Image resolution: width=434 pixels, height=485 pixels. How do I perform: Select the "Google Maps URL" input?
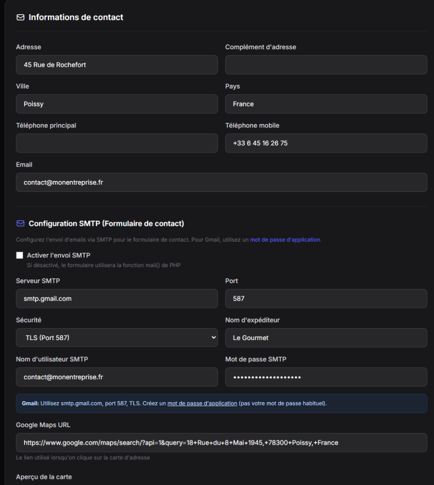point(221,442)
